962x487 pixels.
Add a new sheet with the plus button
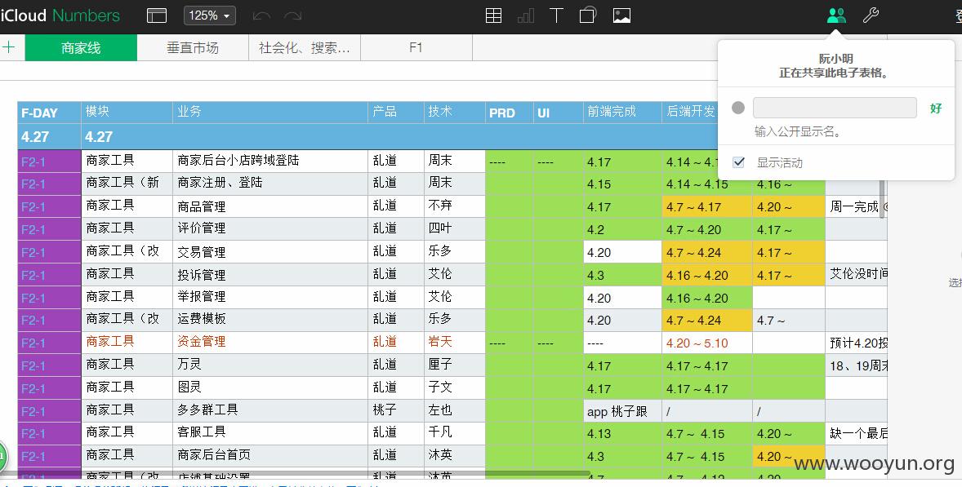coord(9,47)
